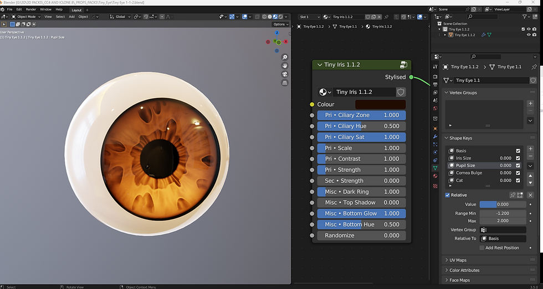Add a vertex group with plus button

tap(530, 103)
